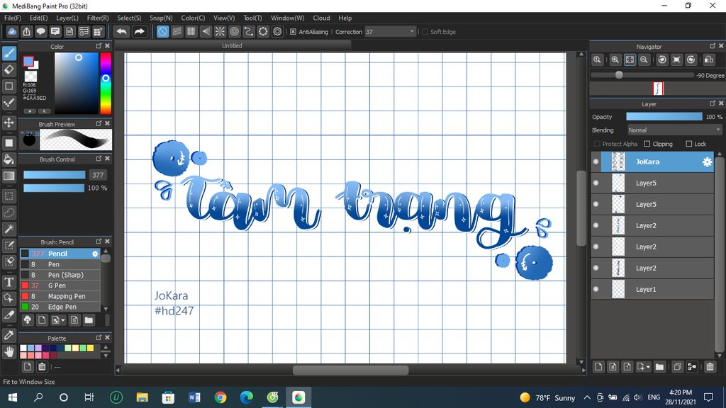726x408 pixels.
Task: Open snap settings gear in toolbar
Action: [277, 31]
